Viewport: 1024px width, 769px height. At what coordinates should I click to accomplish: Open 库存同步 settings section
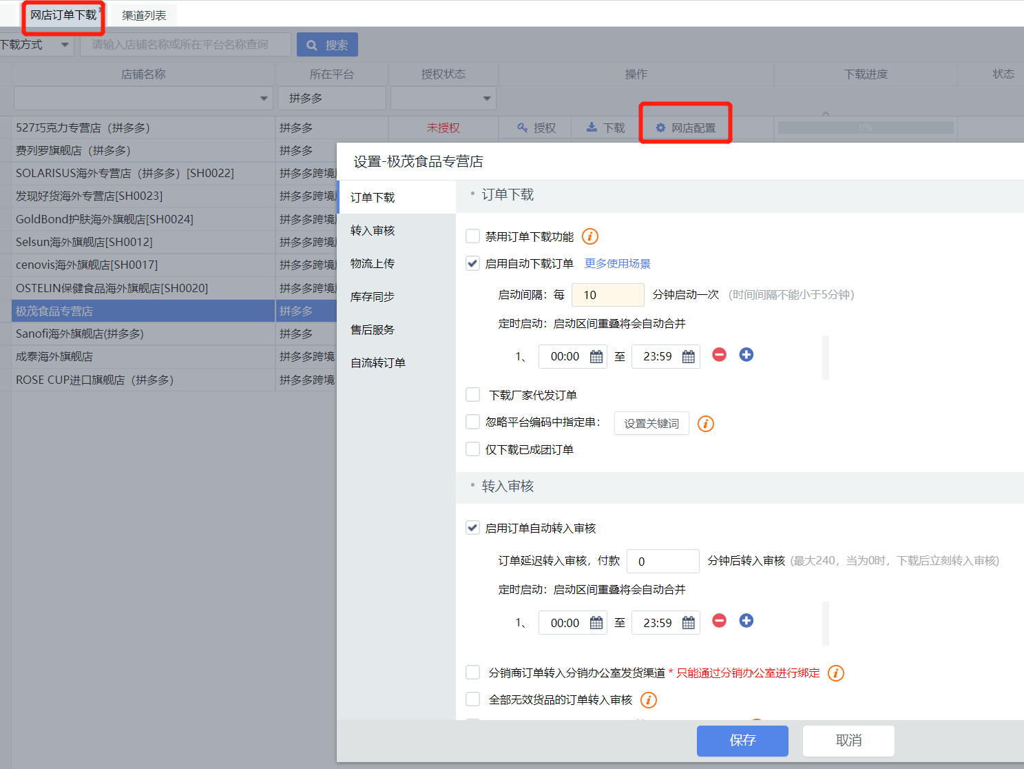point(397,296)
